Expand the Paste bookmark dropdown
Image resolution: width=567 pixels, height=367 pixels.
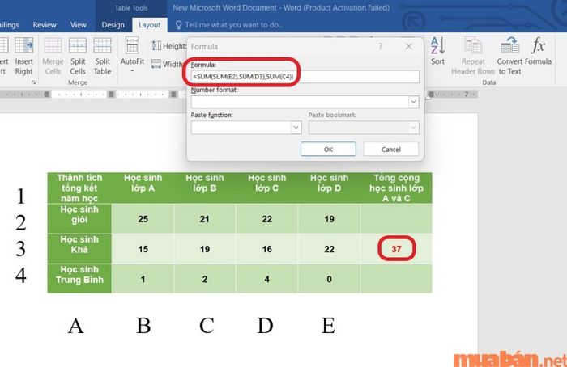(x=414, y=128)
